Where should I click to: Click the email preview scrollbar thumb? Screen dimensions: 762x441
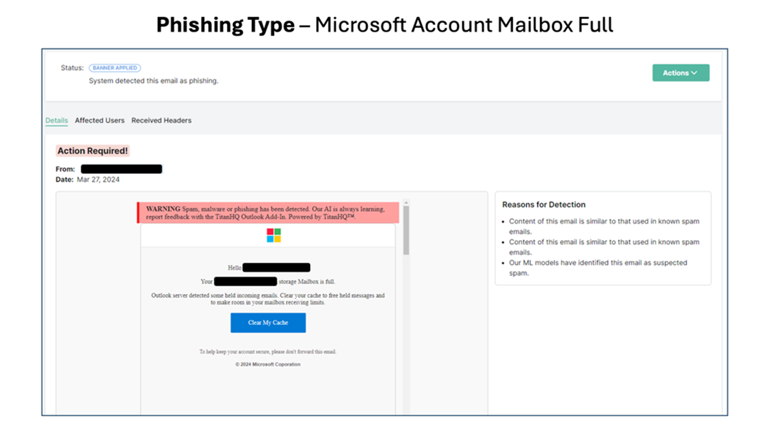tap(406, 231)
